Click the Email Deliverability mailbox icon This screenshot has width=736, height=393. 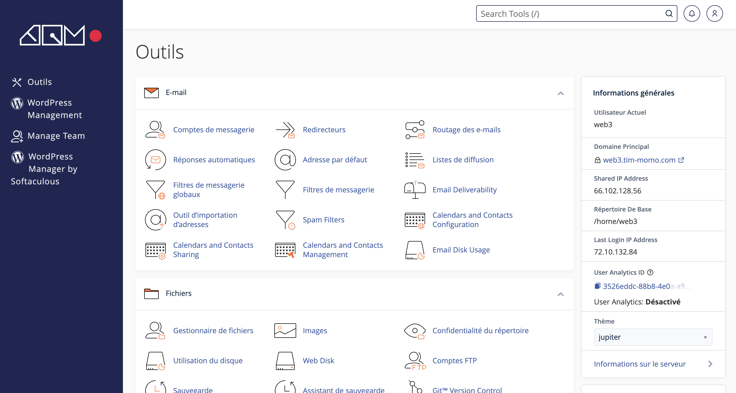[415, 190]
